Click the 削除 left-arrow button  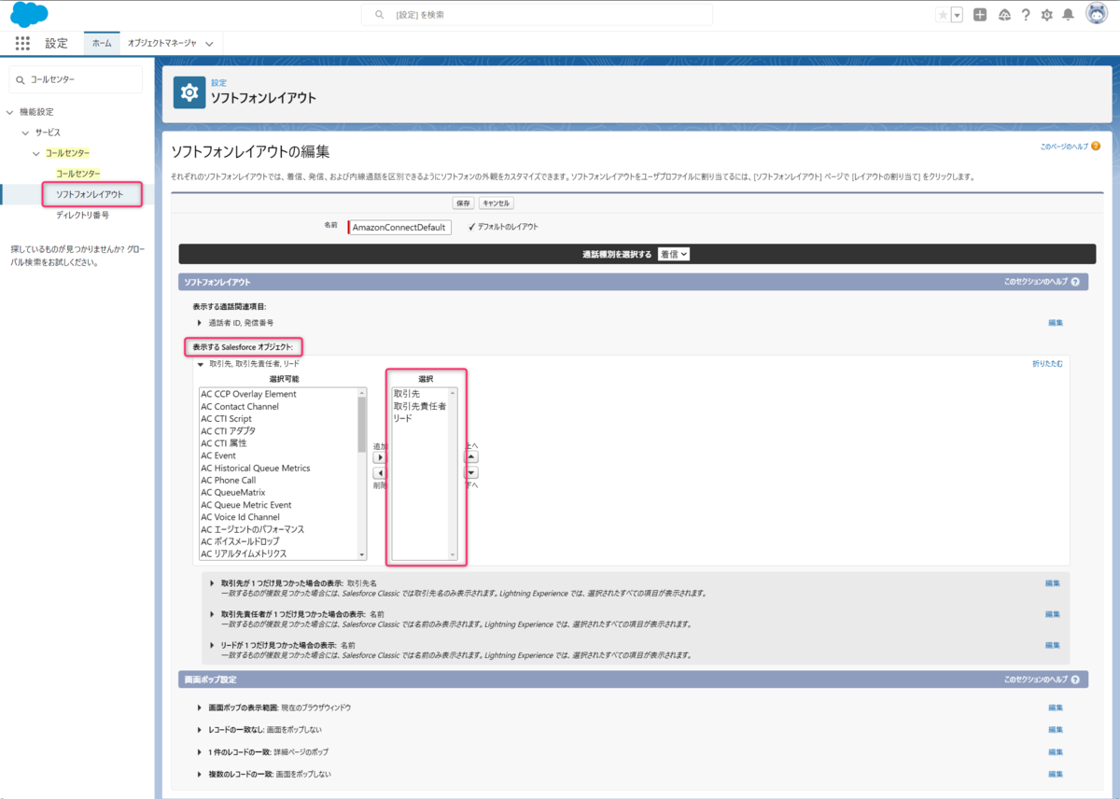pos(380,473)
